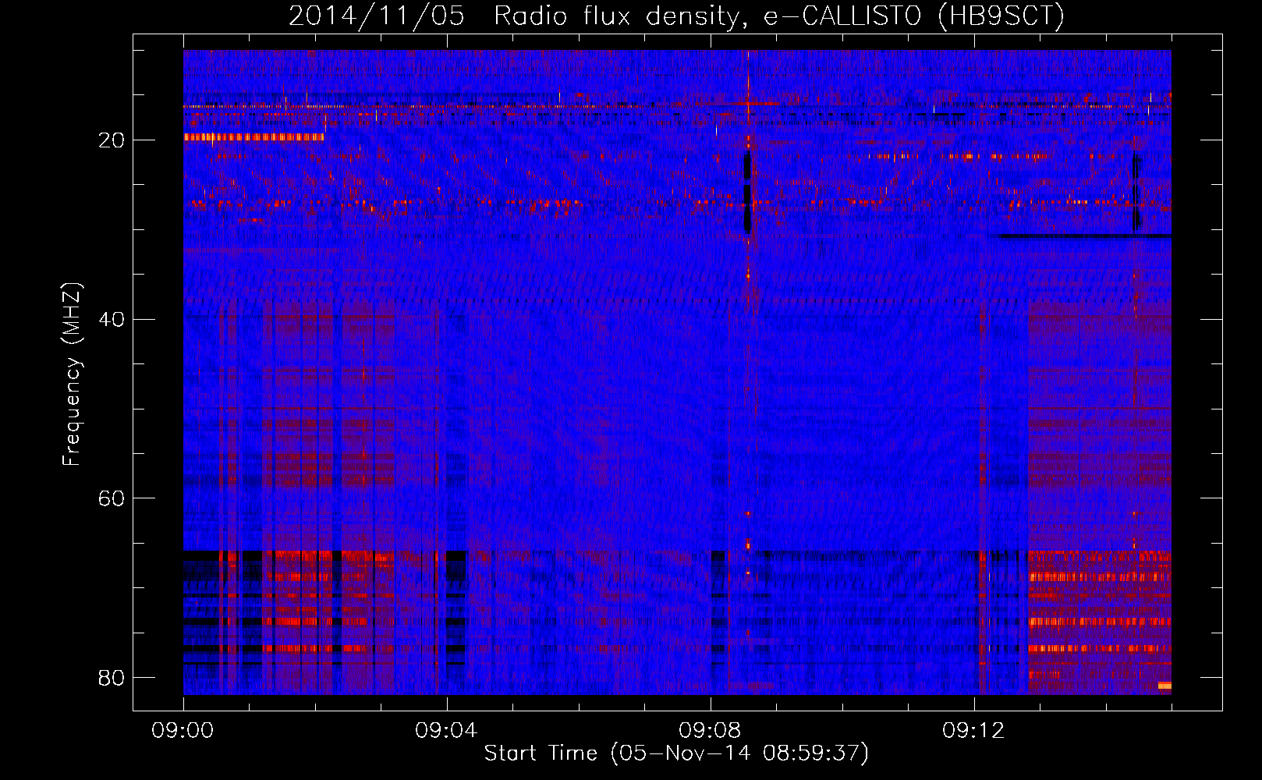Click the 'Frequency (MHZ)' axis label
1262x780 pixels.
(x=72, y=375)
